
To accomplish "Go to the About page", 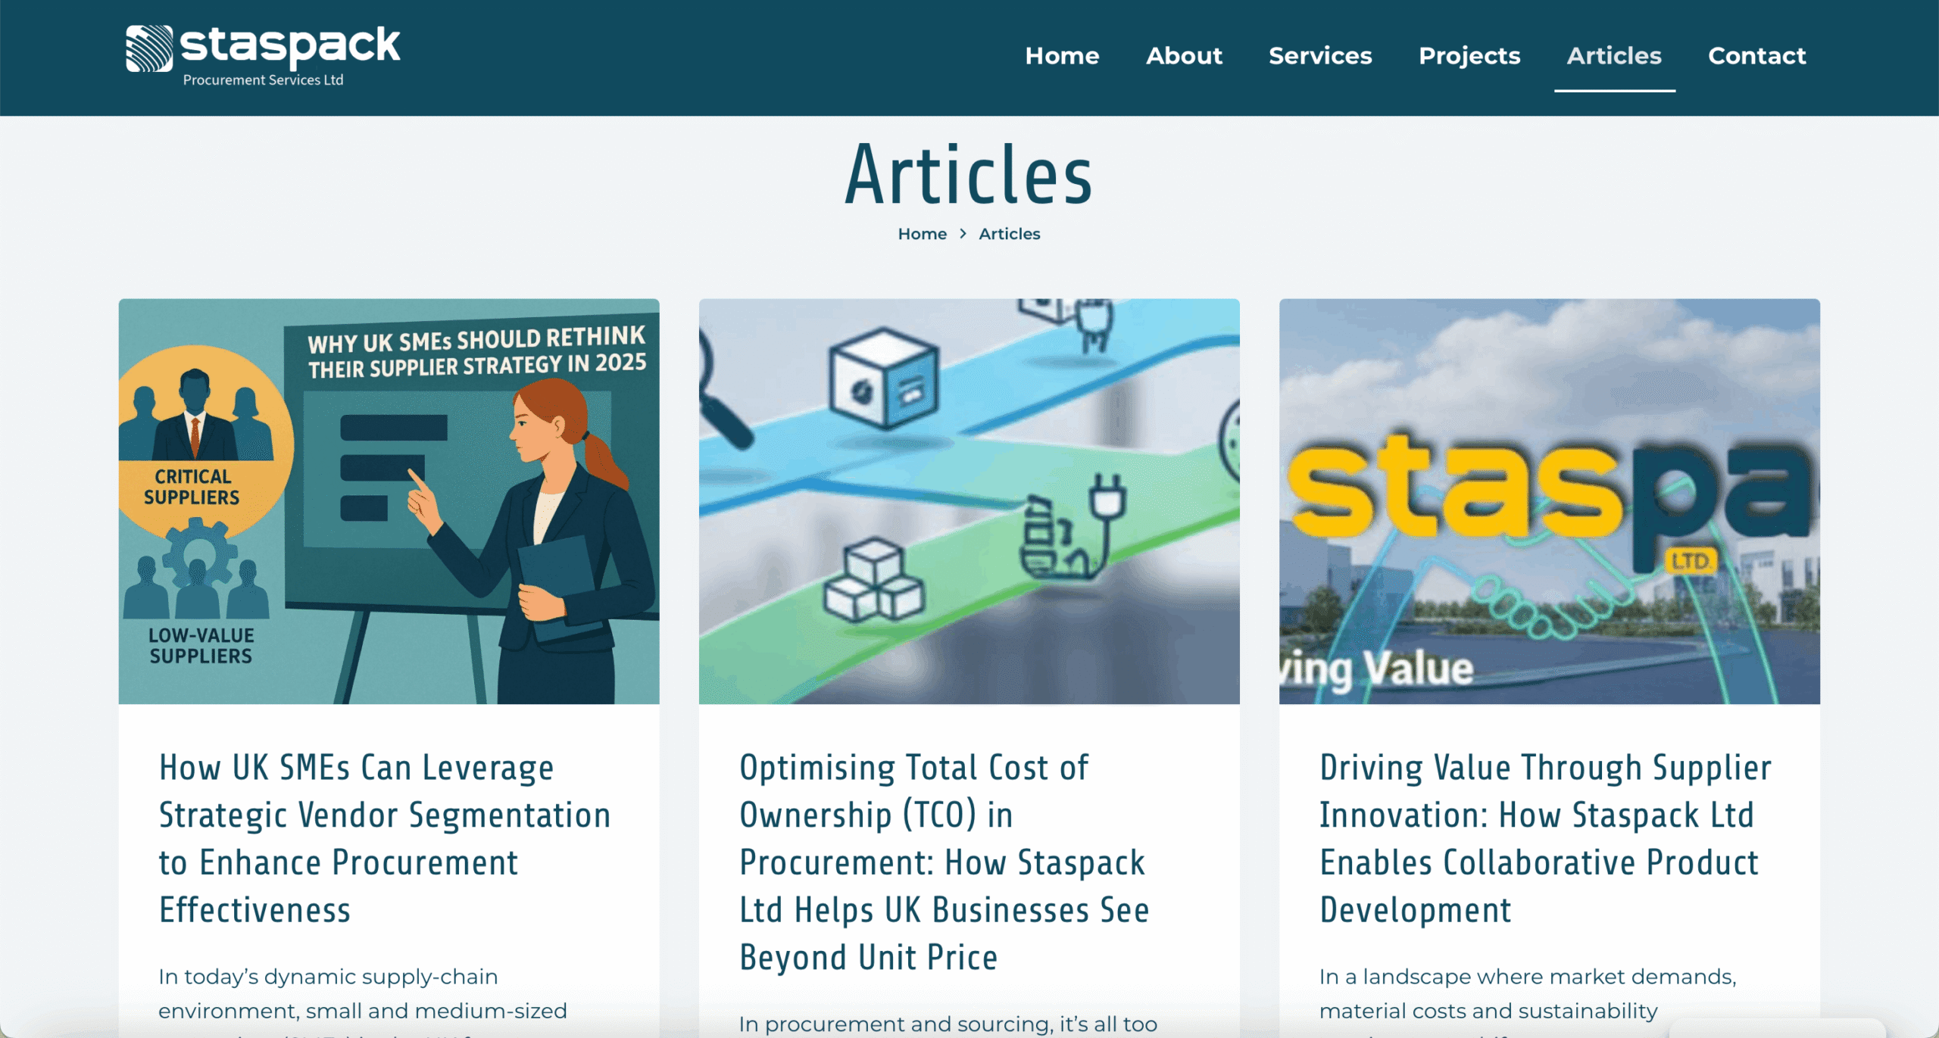I will pos(1184,56).
